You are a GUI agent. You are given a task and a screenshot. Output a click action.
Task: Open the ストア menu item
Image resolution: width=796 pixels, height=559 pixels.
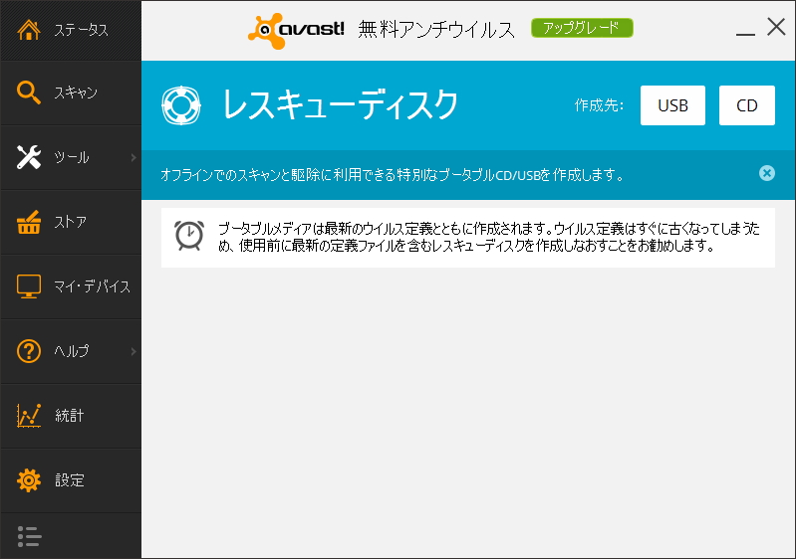click(x=71, y=222)
